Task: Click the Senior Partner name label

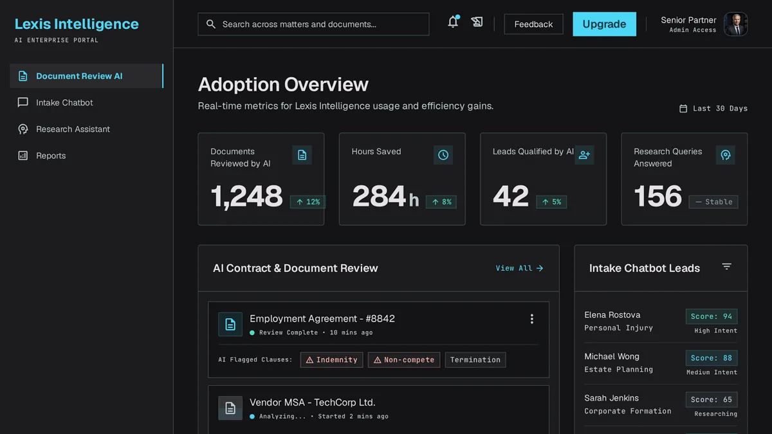Action: point(688,20)
